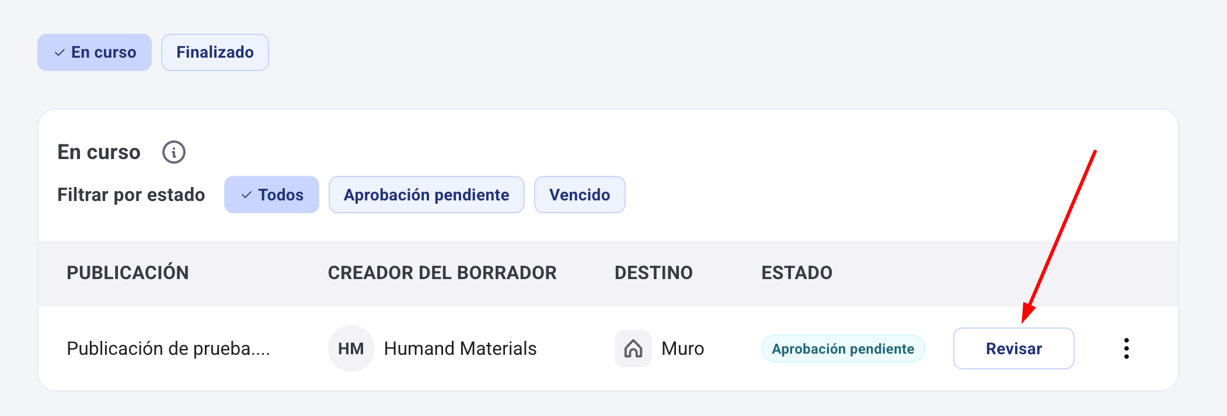Click the checkmark icon in the En curso tab
The width and height of the screenshot is (1227, 416).
[60, 52]
